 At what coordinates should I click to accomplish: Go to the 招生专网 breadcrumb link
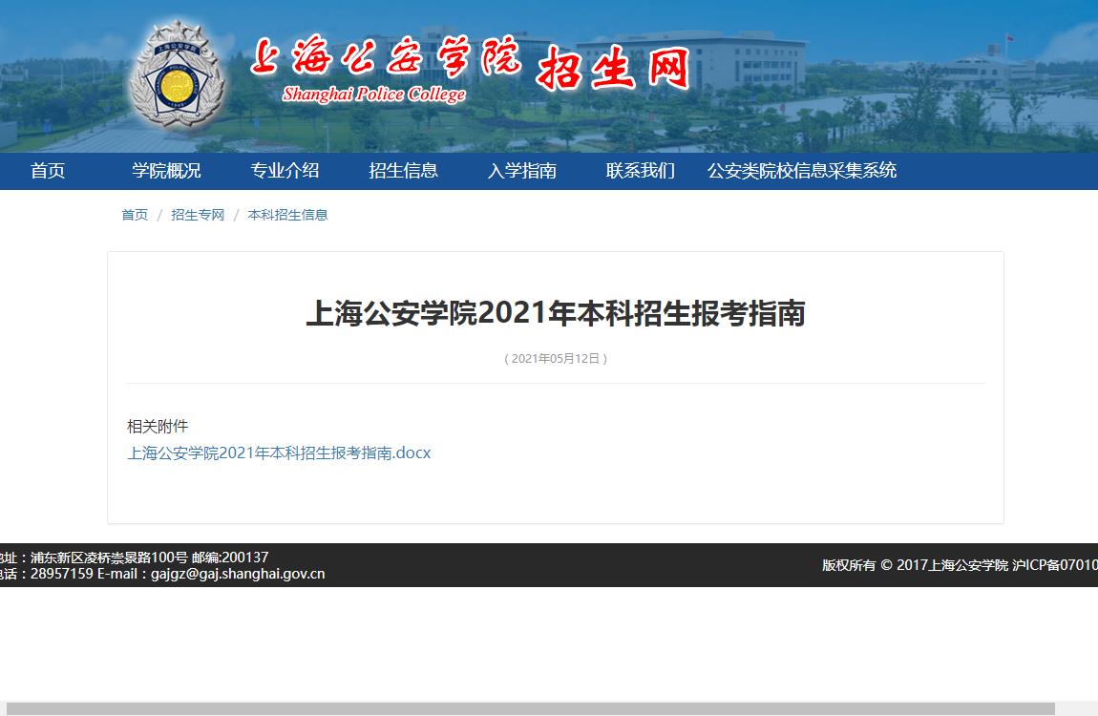(x=198, y=215)
